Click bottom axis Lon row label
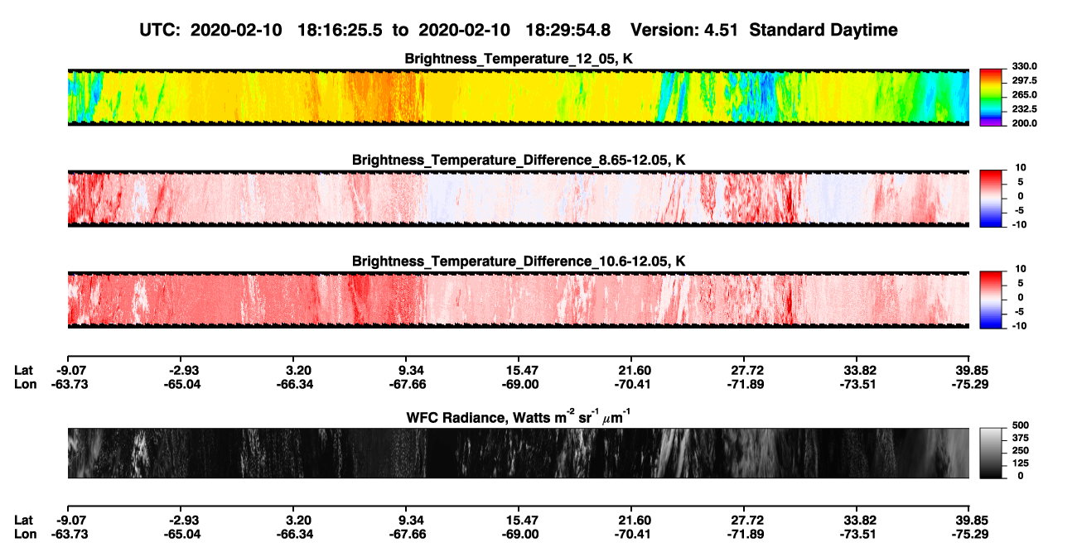 tap(25, 533)
